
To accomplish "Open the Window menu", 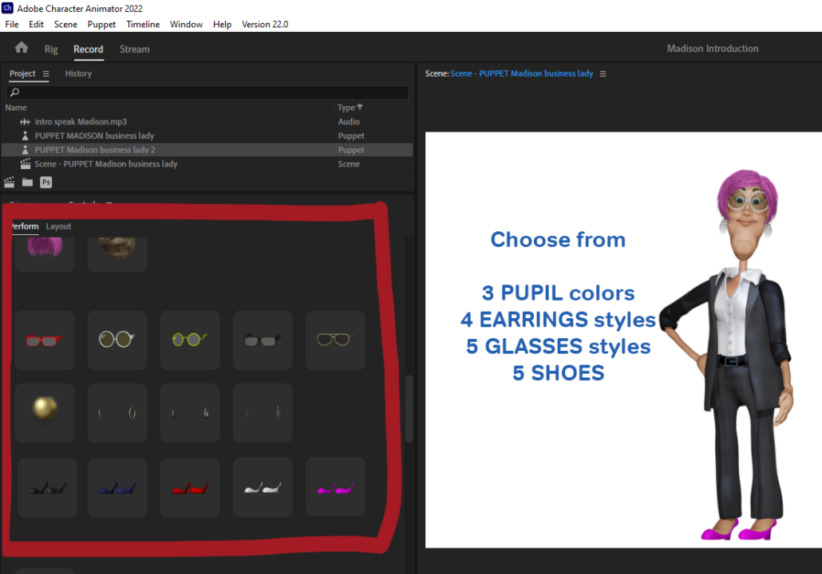I will 186,24.
